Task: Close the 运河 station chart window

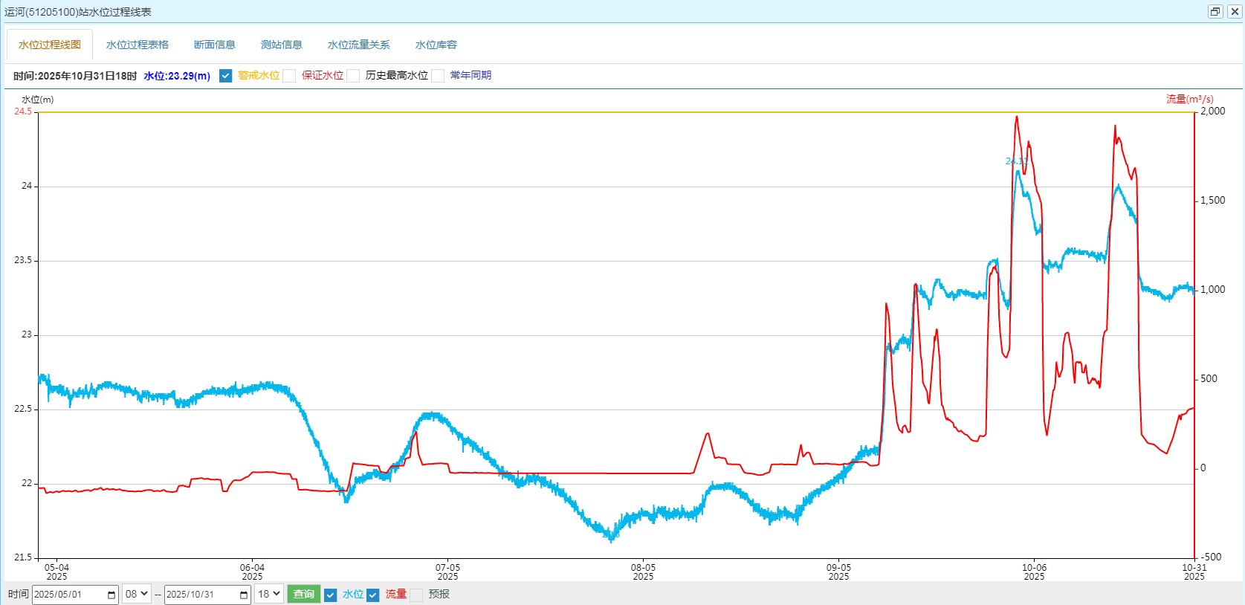Action: (x=1235, y=11)
